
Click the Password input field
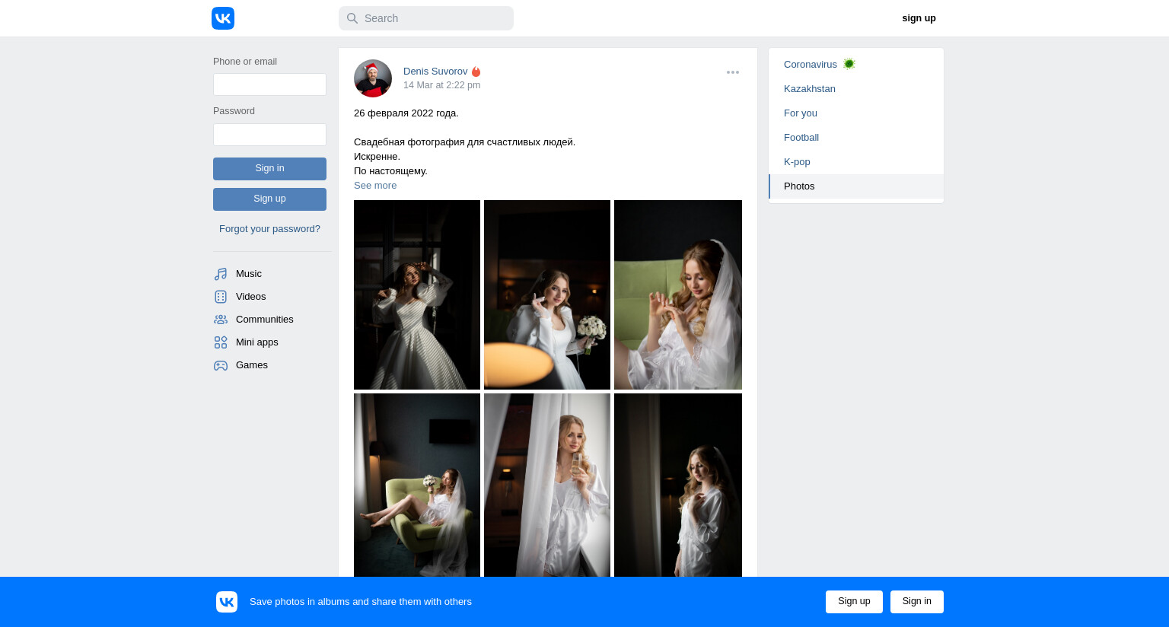tap(269, 135)
